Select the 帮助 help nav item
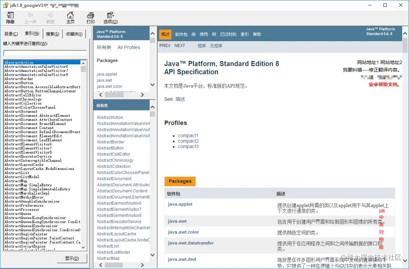Image resolution: width=409 pixels, height=269 pixels. 257,34
